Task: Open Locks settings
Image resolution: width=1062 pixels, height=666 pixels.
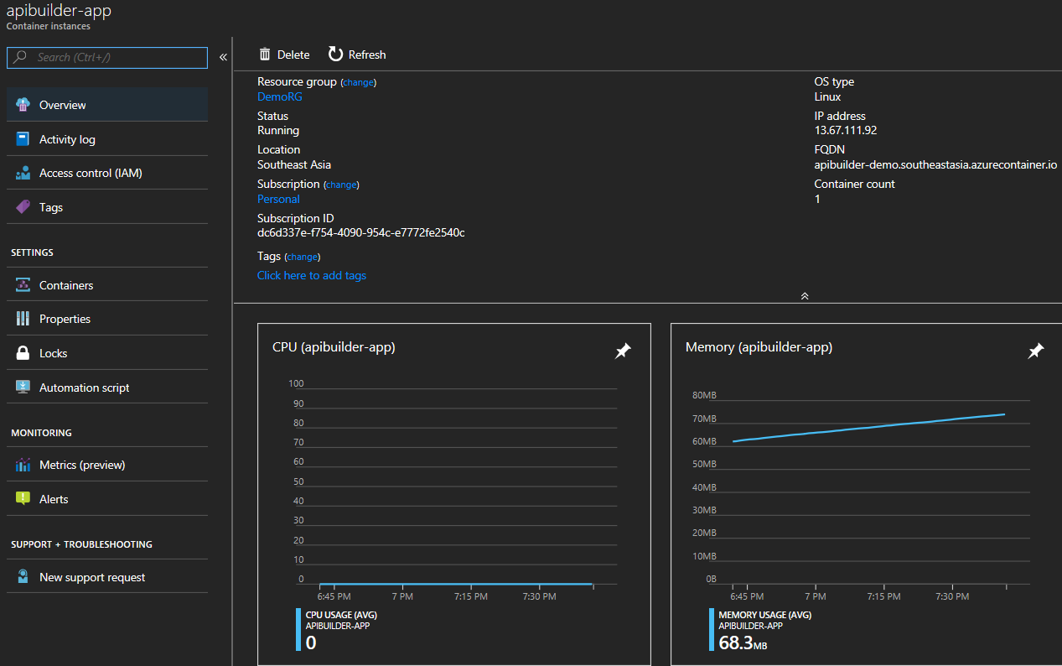Action: tap(107, 353)
